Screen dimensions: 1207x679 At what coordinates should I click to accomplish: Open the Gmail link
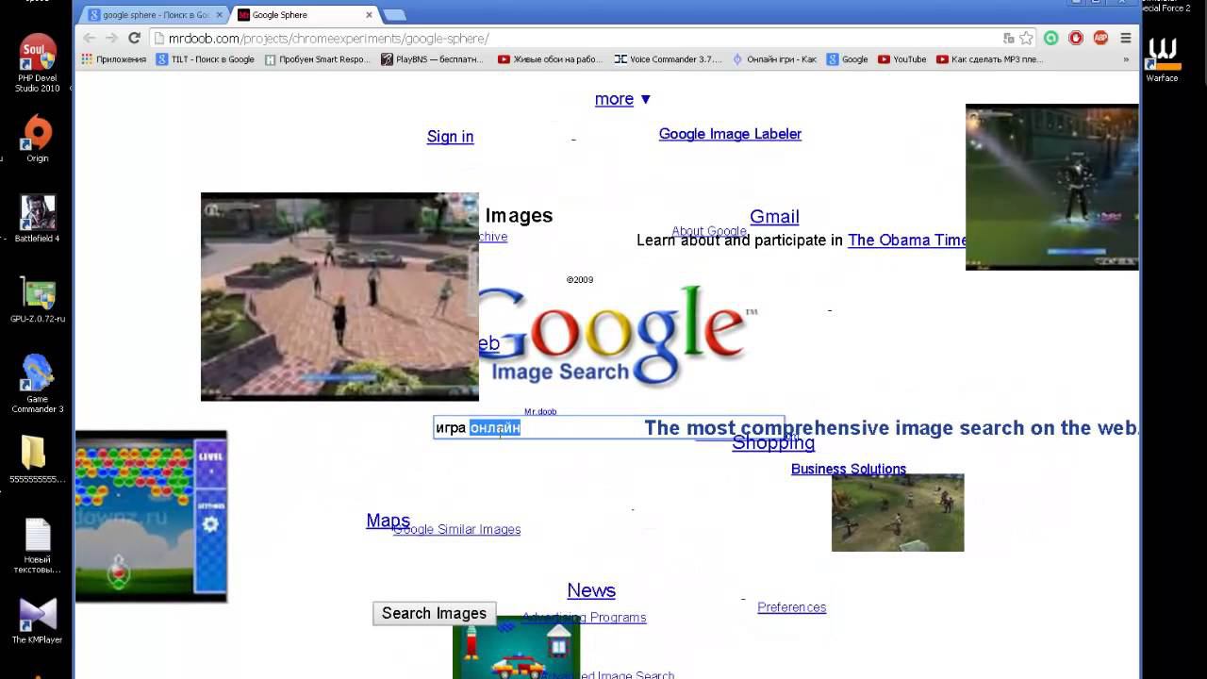click(774, 217)
